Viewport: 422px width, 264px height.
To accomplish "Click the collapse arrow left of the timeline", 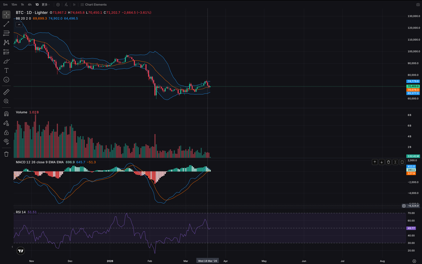I will coord(13,246).
